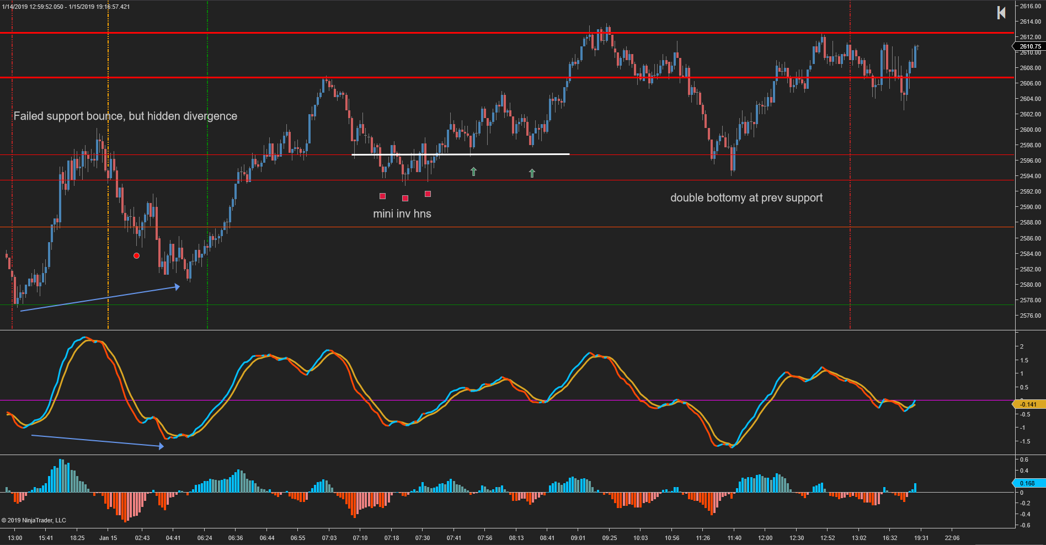Screen dimensions: 1046x545
Task: Select the leftmost red square marker
Action: pyautogui.click(x=382, y=196)
